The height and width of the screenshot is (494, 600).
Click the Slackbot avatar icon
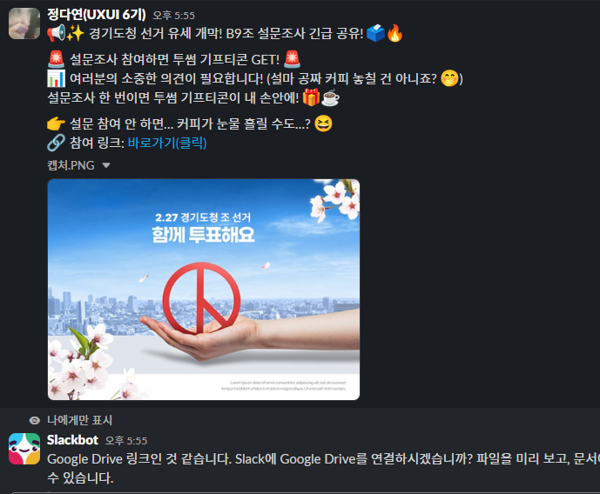(24, 449)
